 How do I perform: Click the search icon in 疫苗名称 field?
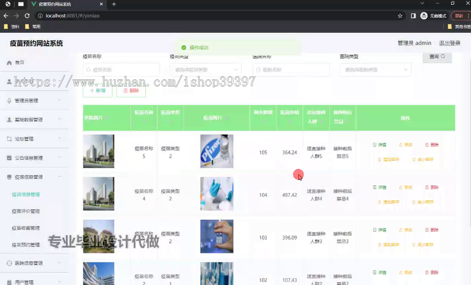point(88,70)
